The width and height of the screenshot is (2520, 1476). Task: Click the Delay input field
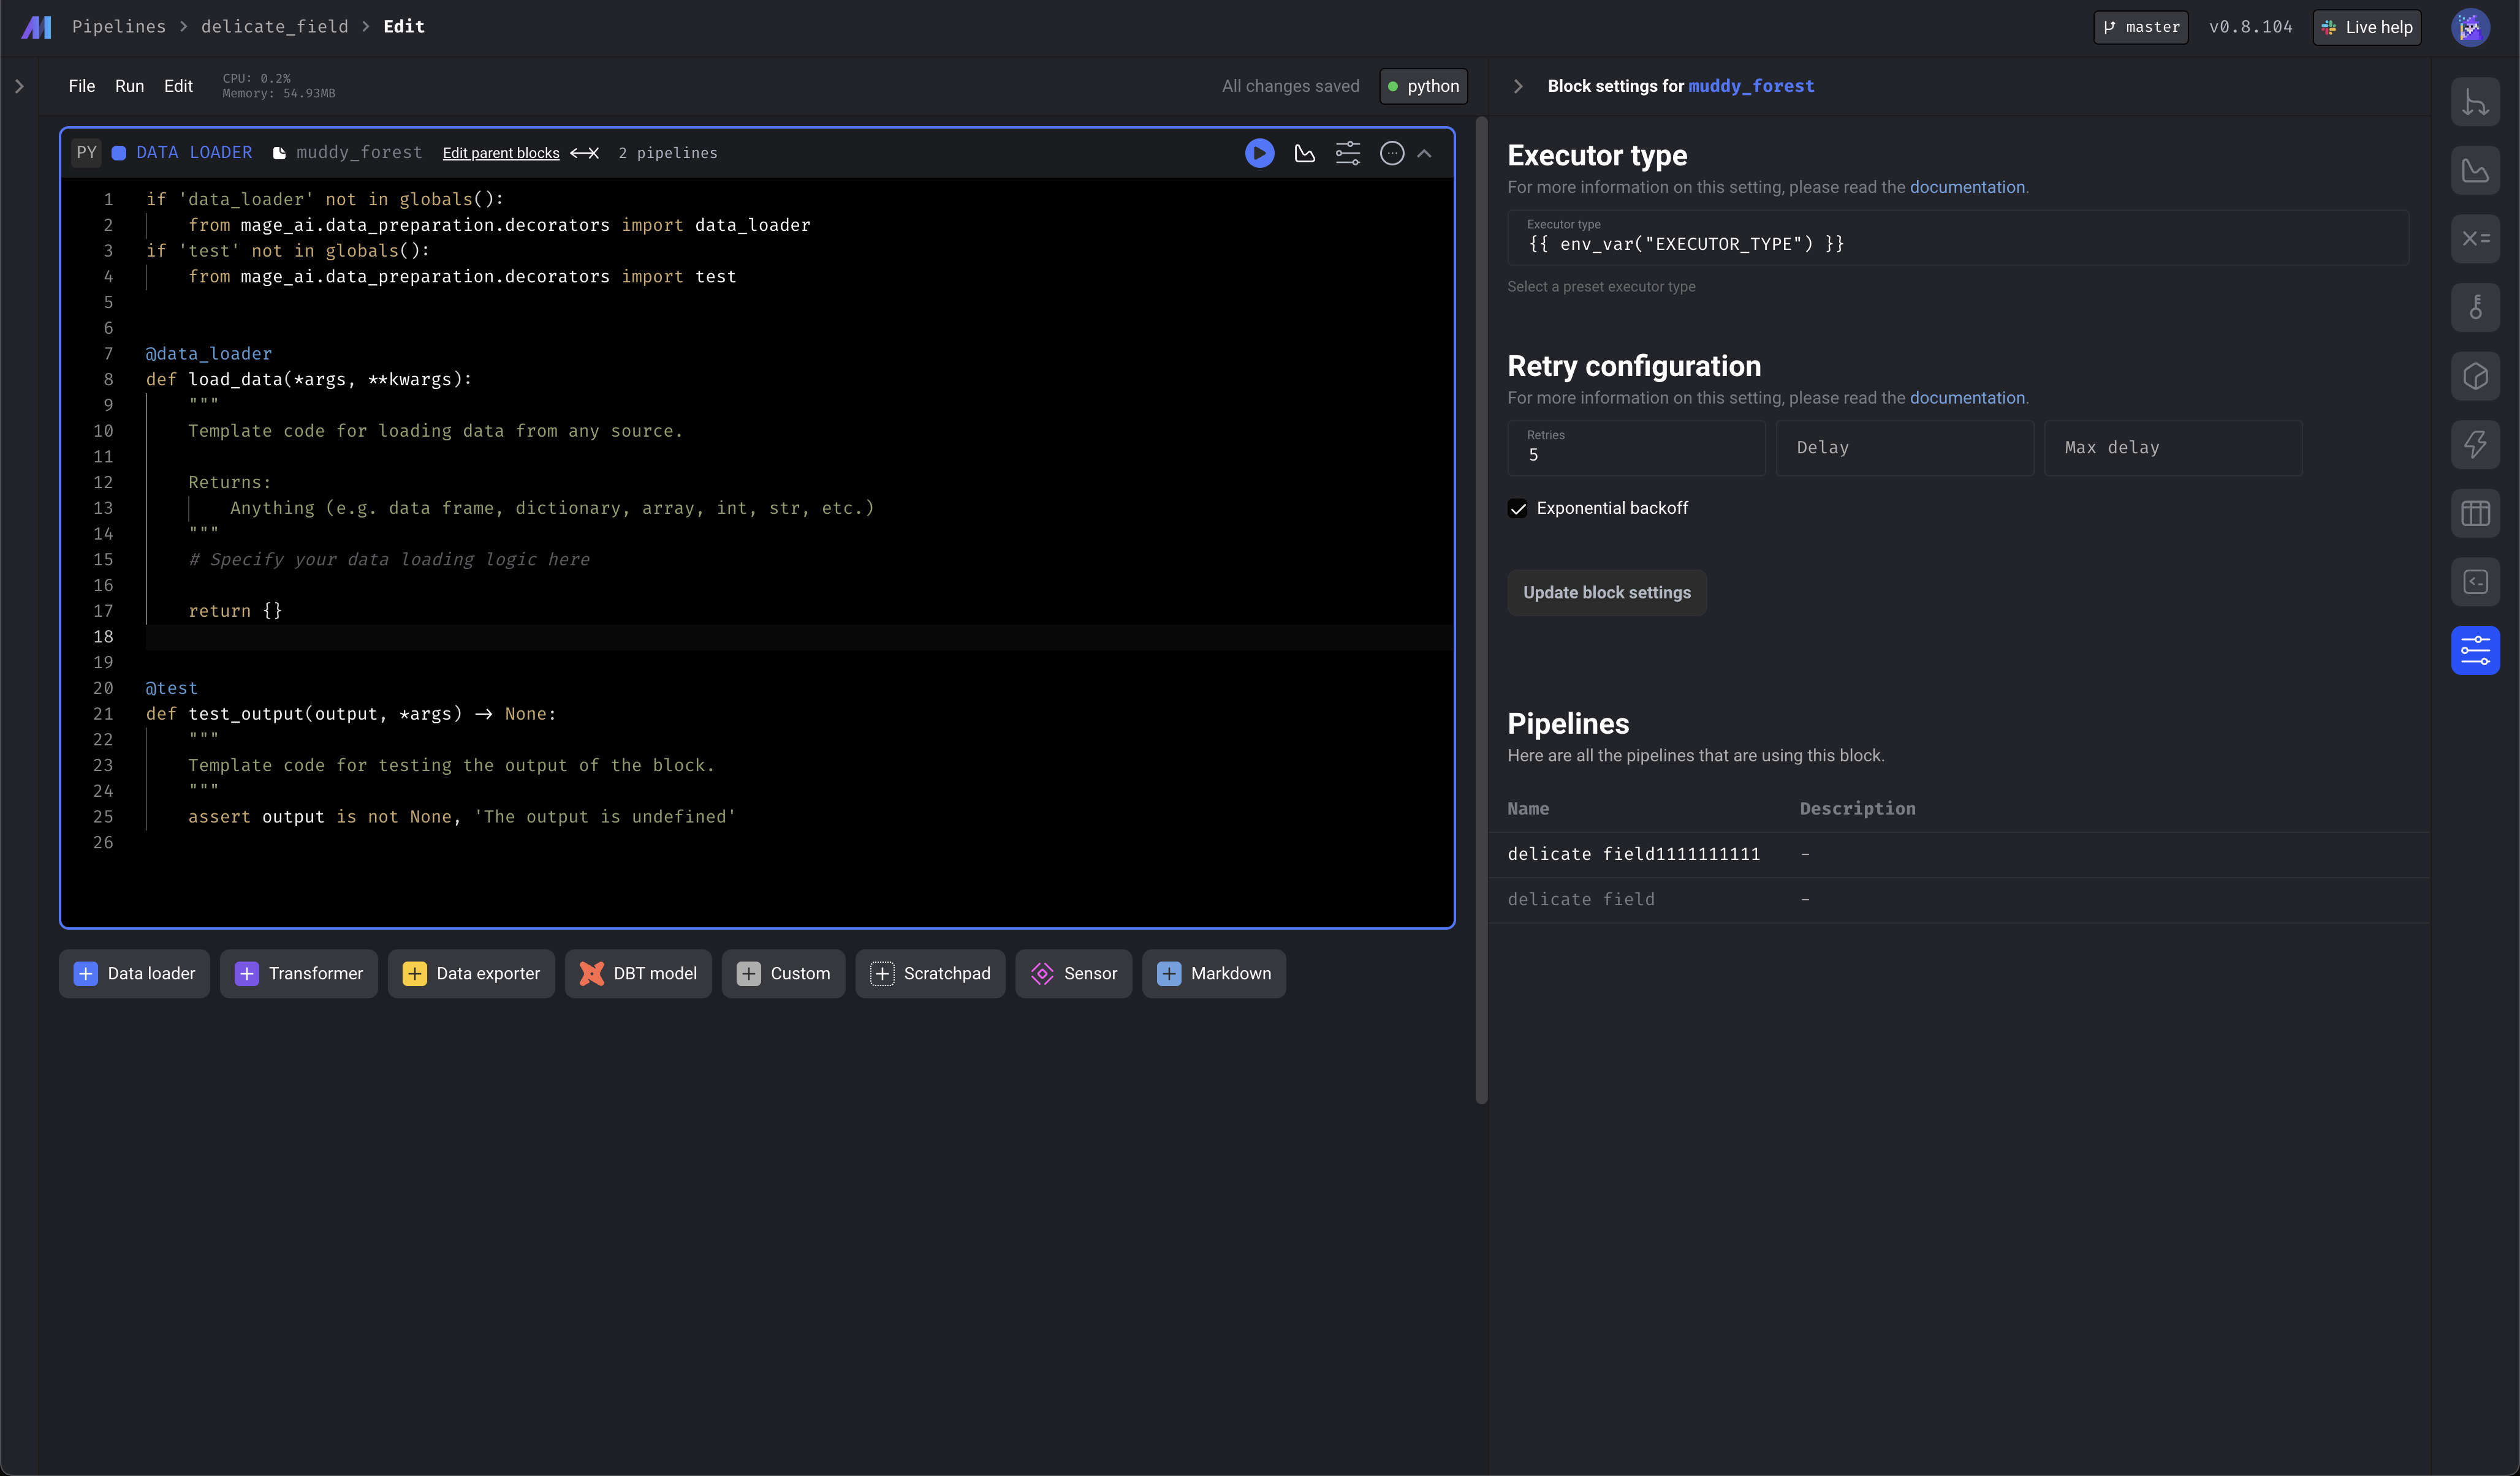1904,448
